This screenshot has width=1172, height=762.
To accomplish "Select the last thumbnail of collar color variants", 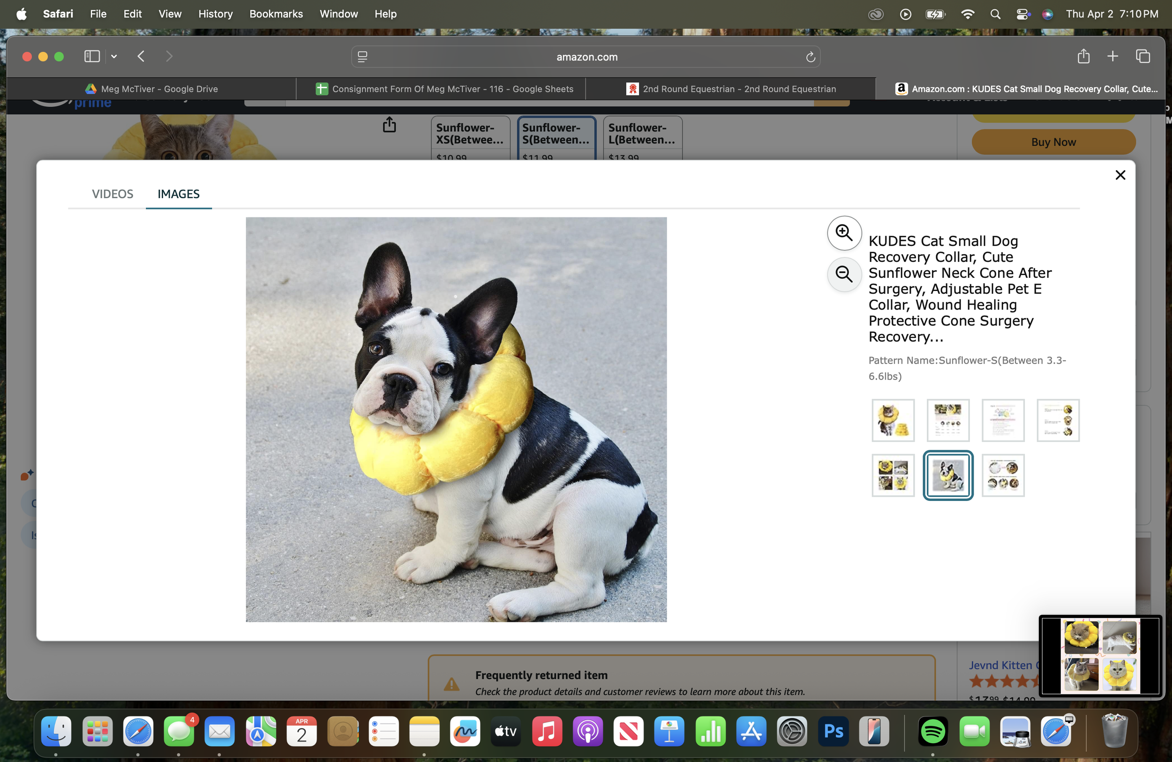I will point(1003,476).
